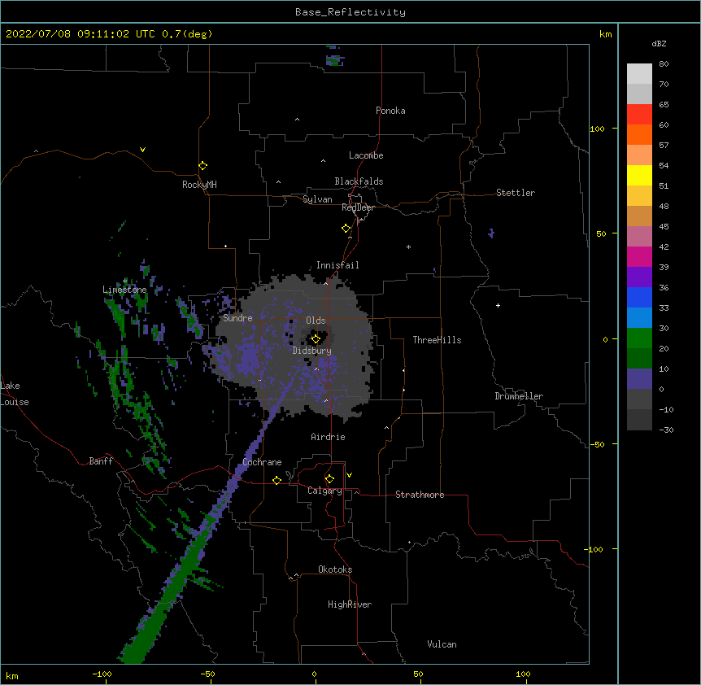Click the Ponoka city label
The height and width of the screenshot is (685, 701).
point(390,111)
